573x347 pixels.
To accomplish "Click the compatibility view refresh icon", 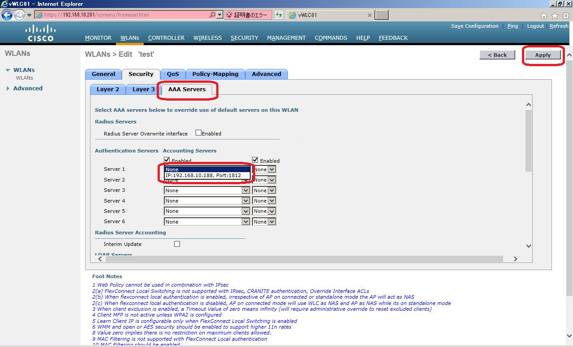I will [x=279, y=15].
